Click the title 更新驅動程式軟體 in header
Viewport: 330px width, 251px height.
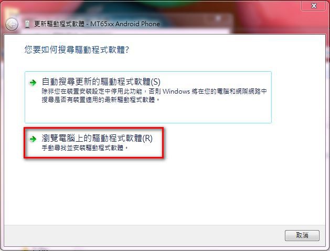point(59,24)
